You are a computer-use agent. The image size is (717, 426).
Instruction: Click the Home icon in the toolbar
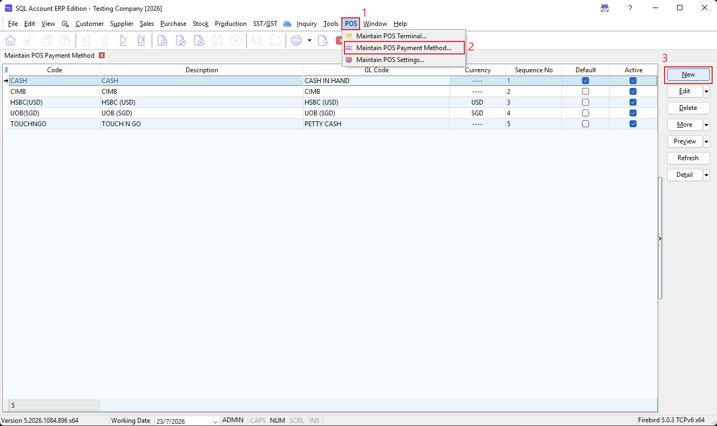[10, 40]
